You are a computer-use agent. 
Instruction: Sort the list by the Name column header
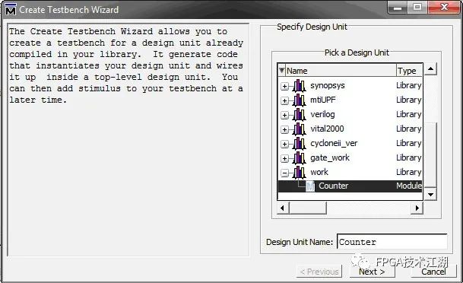(337, 71)
